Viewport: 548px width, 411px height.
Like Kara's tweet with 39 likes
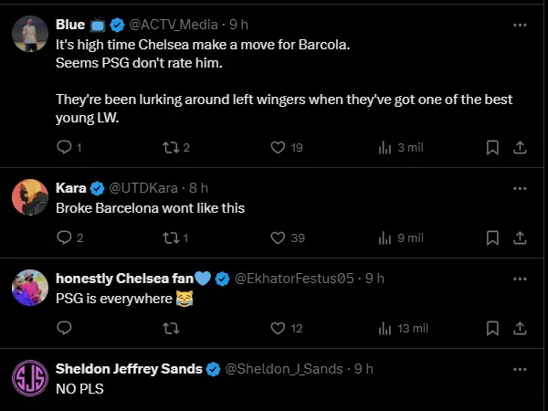[279, 237]
